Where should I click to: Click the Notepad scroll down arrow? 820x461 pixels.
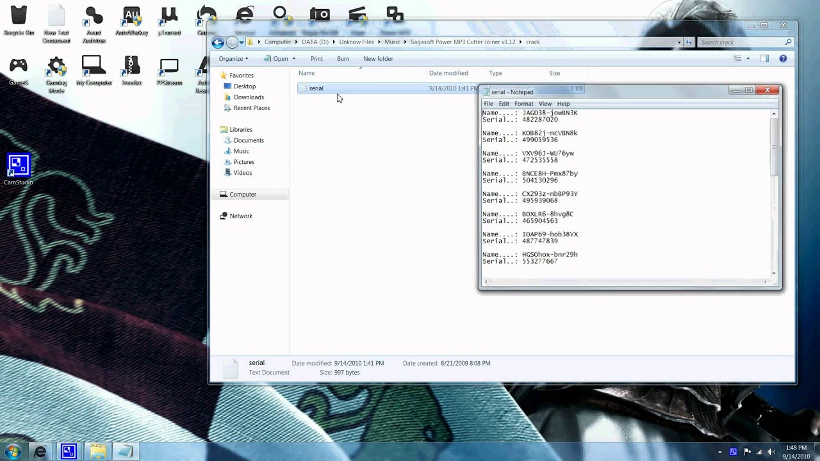[774, 273]
